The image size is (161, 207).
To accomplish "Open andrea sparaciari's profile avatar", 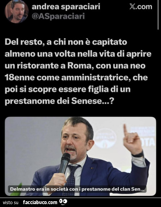I will (x=17, y=12).
